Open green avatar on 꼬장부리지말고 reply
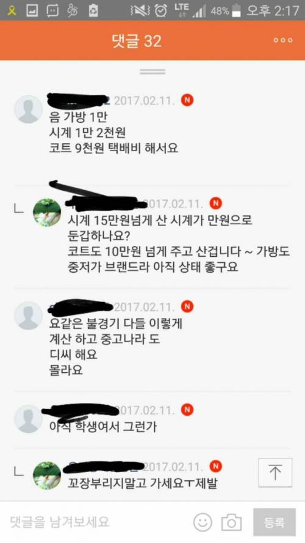This screenshot has height=543, width=305. pos(46,475)
